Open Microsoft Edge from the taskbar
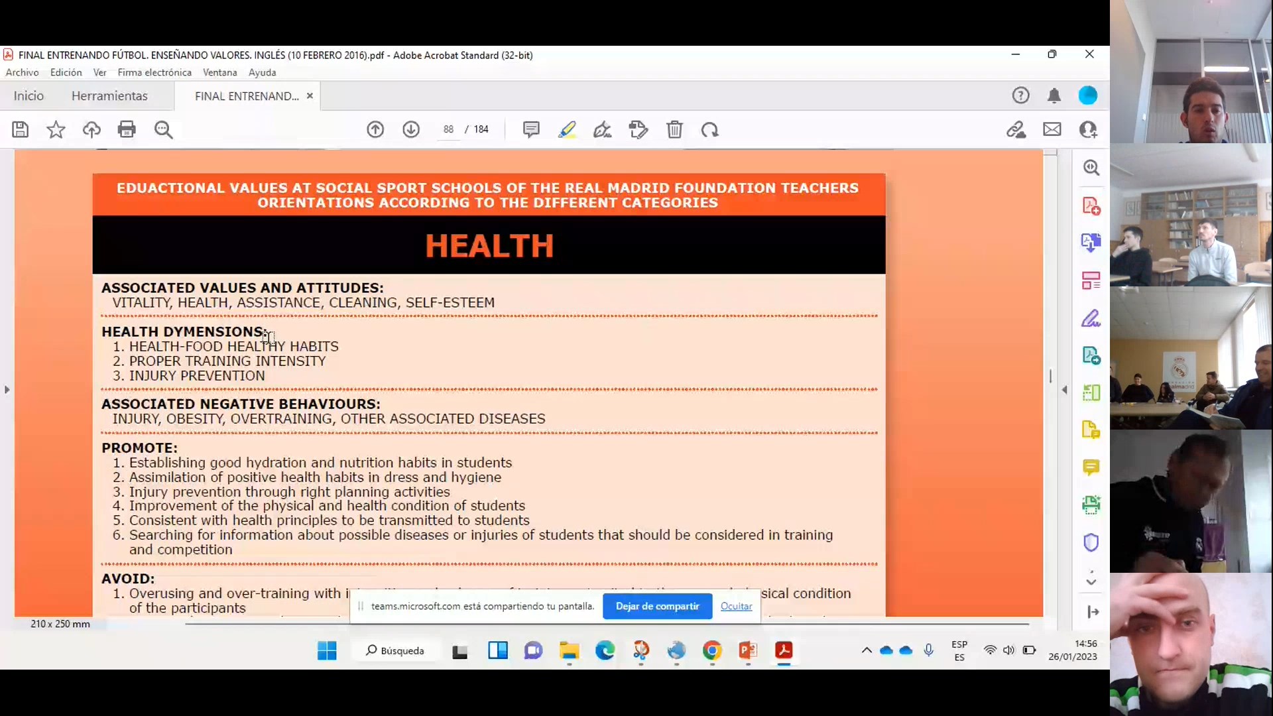Screen dimensions: 1273x716 click(605, 650)
